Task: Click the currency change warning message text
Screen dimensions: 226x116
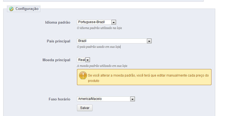Action: [x=148, y=78]
